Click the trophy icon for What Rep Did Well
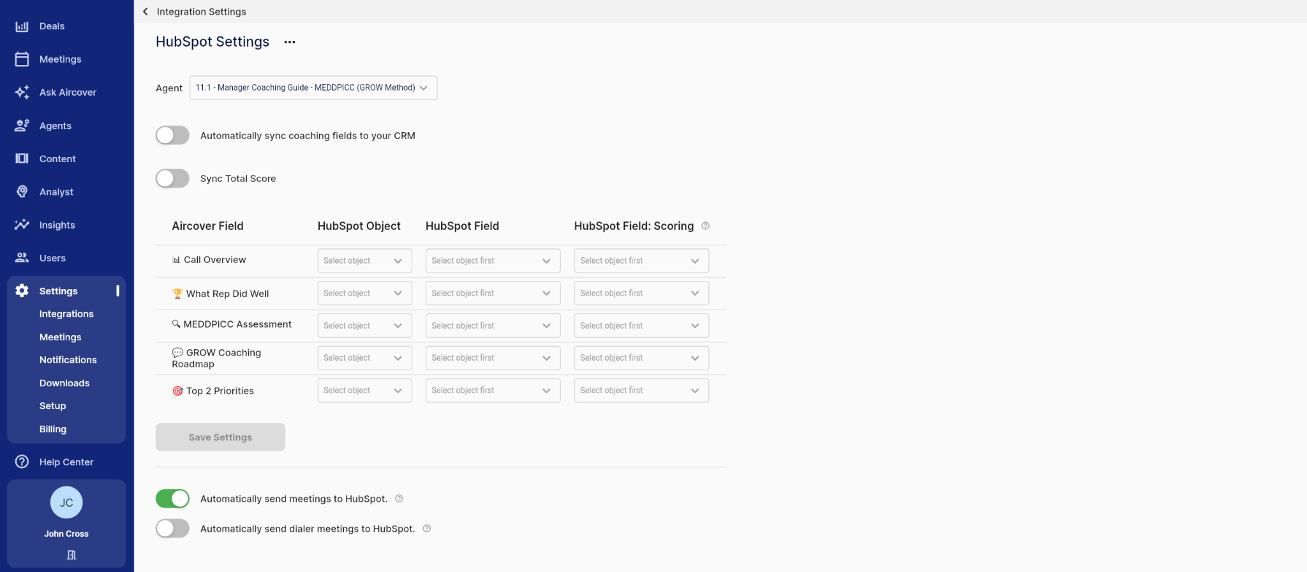Image resolution: width=1307 pixels, height=572 pixels. 177,294
